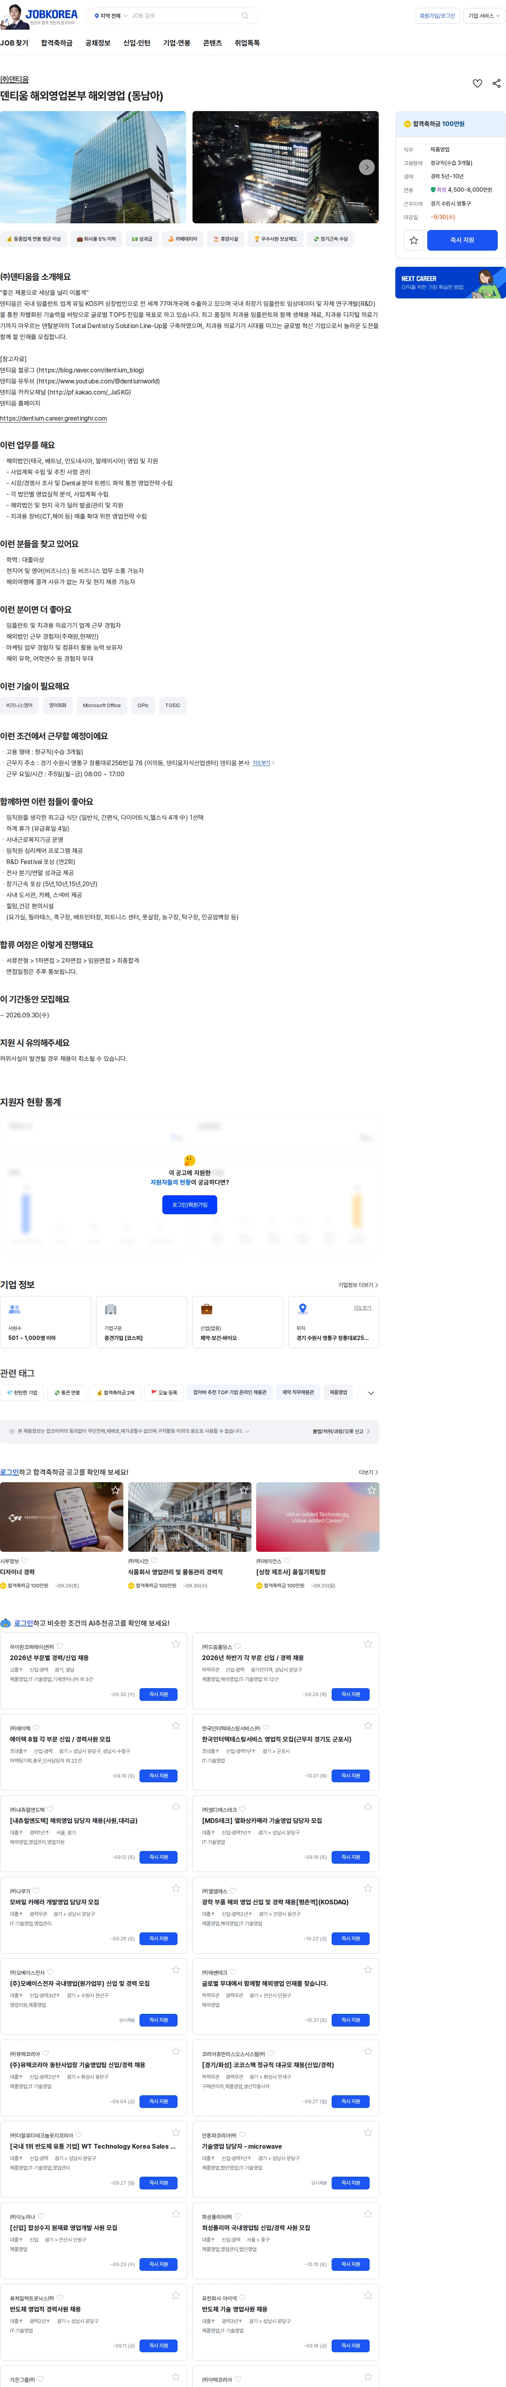506x2387 pixels.
Task: Click the 카페테리아 benefit tag
Action: point(183,239)
